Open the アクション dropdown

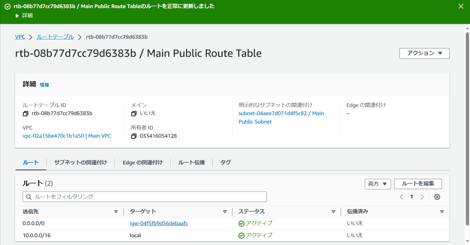424,53
